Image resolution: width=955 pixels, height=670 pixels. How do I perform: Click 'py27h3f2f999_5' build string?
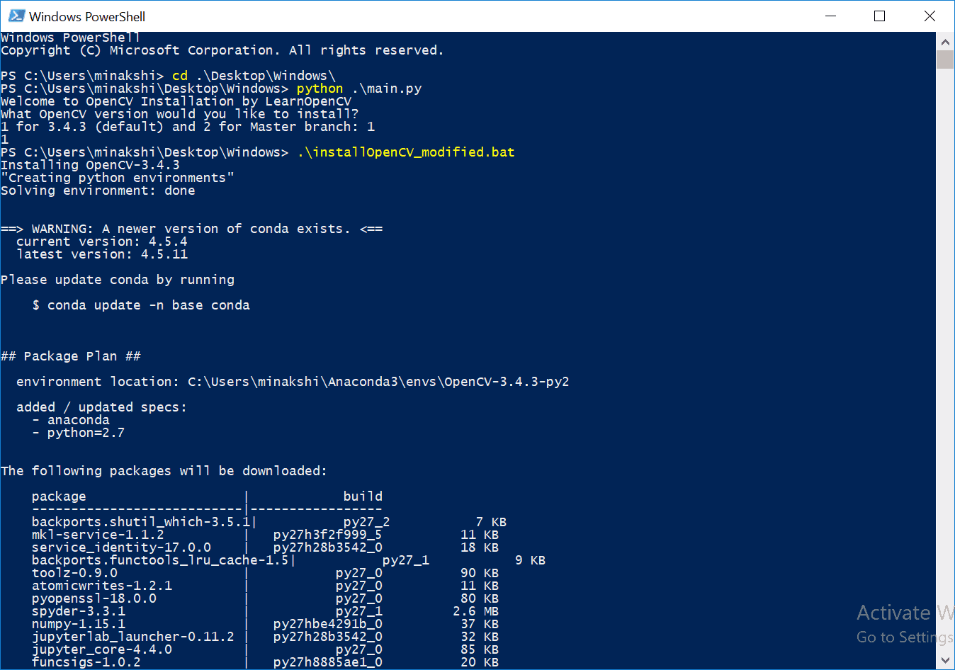tap(328, 535)
